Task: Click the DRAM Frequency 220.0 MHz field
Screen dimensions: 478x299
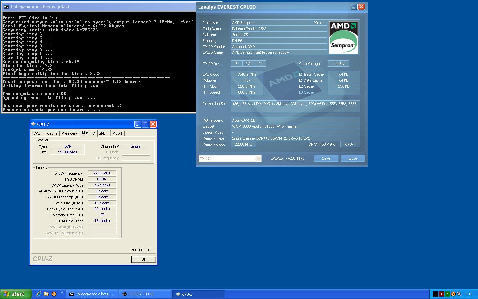Action: pyautogui.click(x=102, y=173)
